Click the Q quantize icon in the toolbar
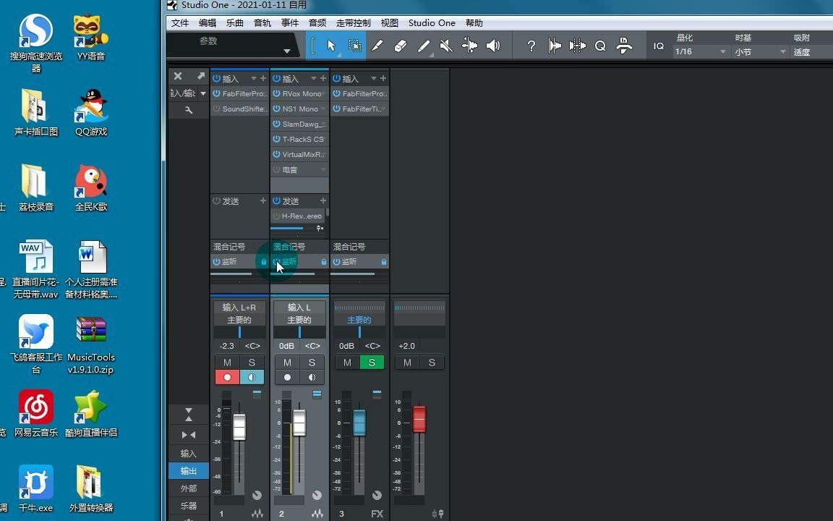Screen dimensions: 833x521 point(600,45)
